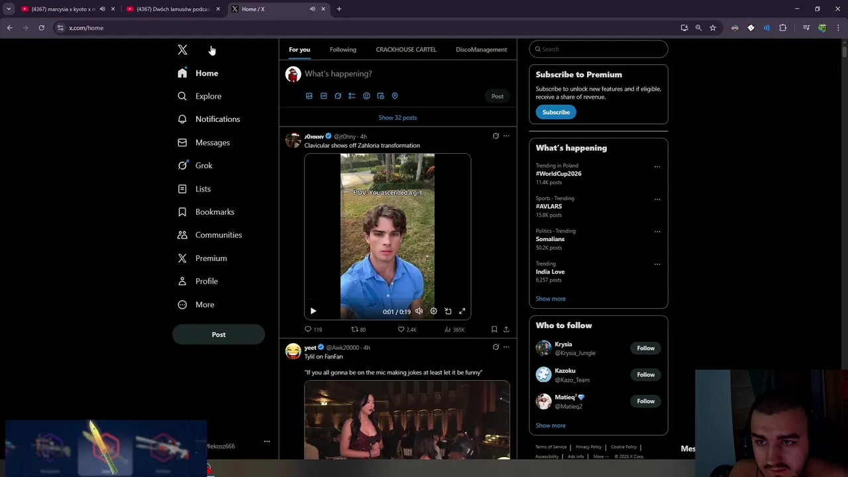
Task: Open Bookmarks in the sidebar
Action: [x=205, y=212]
